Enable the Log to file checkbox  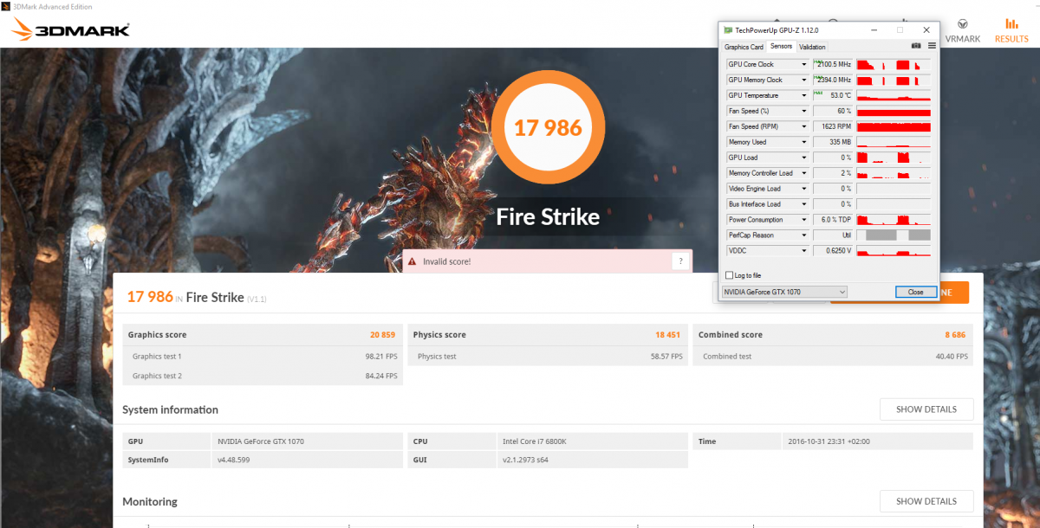729,275
